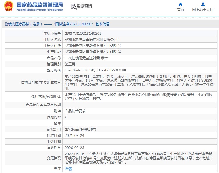Click the approval date 2021-03-24
219x173 pixels.
coord(74,135)
